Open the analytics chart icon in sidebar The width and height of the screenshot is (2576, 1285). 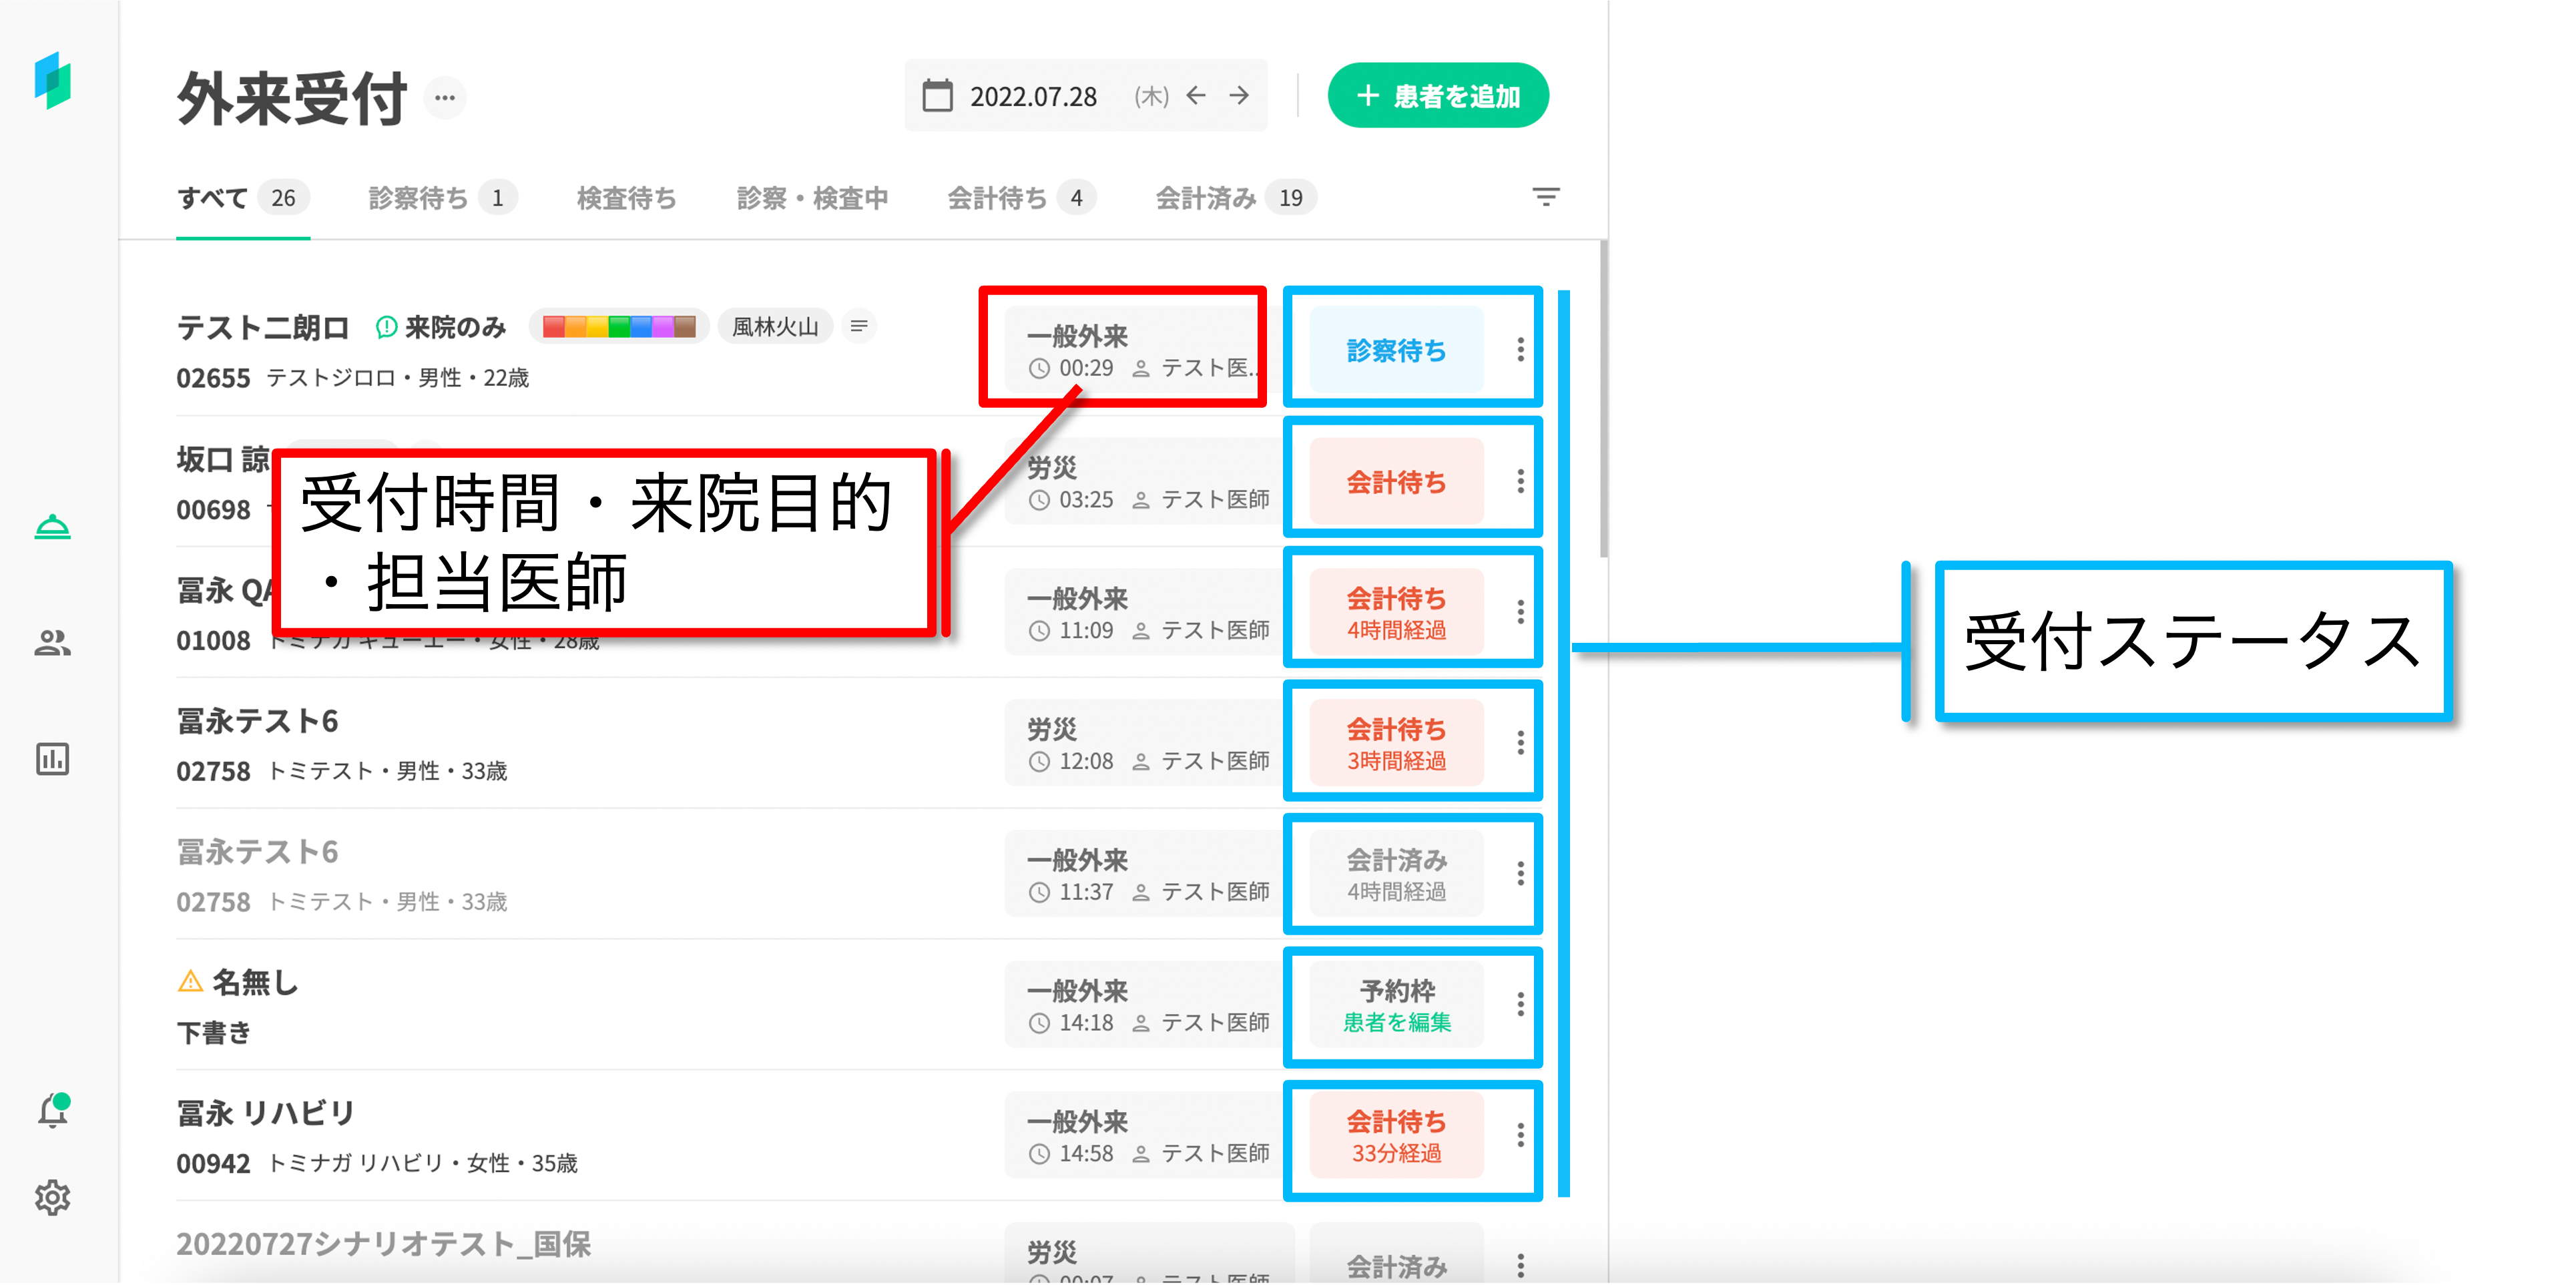(52, 759)
